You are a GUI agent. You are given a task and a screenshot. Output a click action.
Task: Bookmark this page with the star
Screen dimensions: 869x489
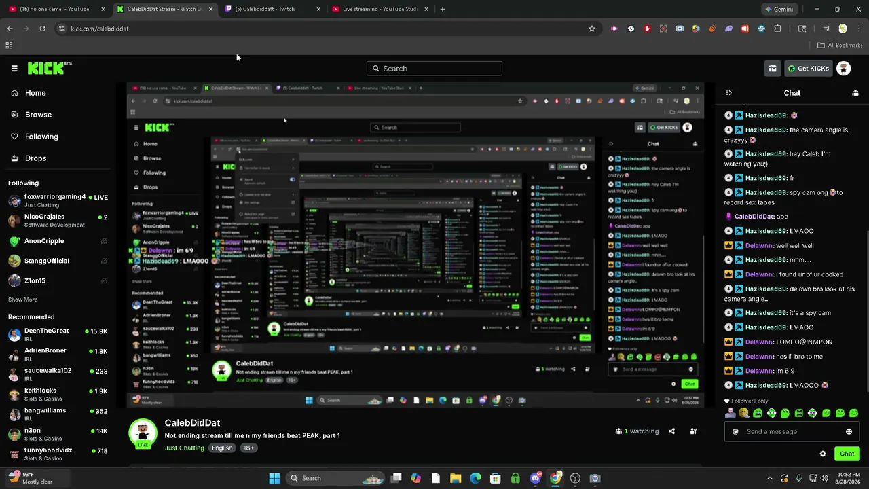coord(592,29)
